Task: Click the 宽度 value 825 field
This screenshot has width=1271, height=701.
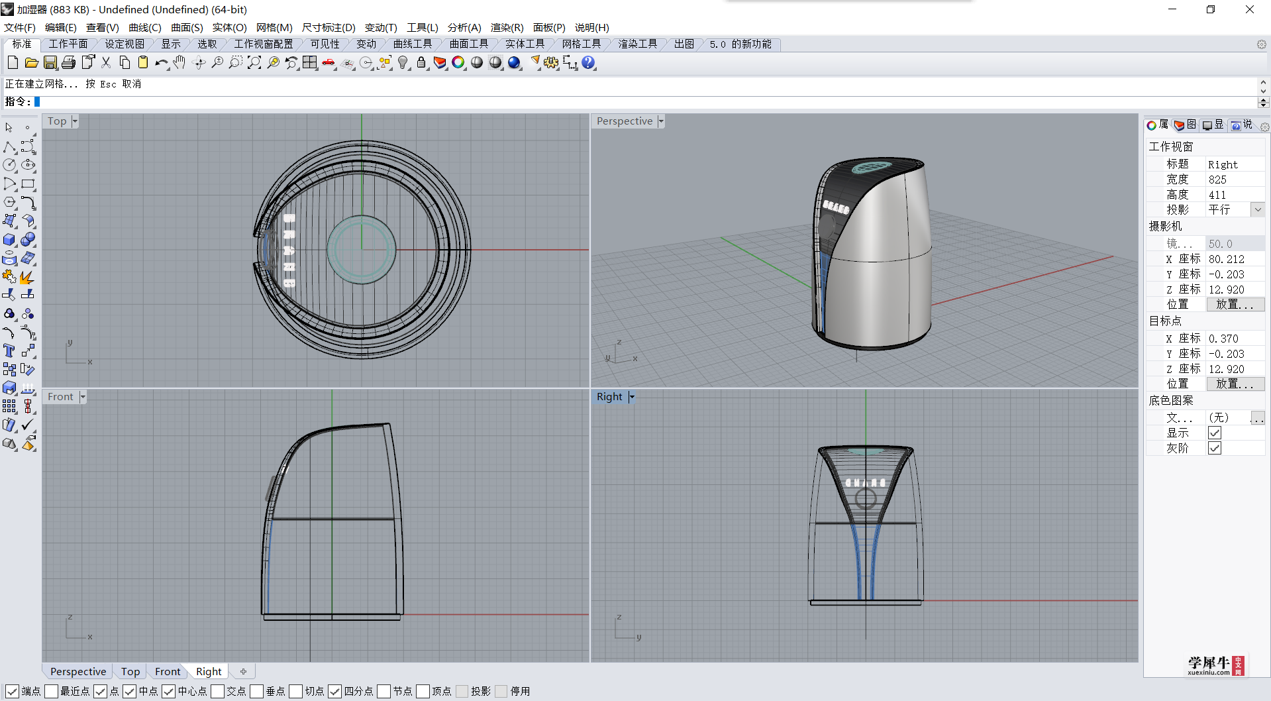Action: coord(1235,180)
